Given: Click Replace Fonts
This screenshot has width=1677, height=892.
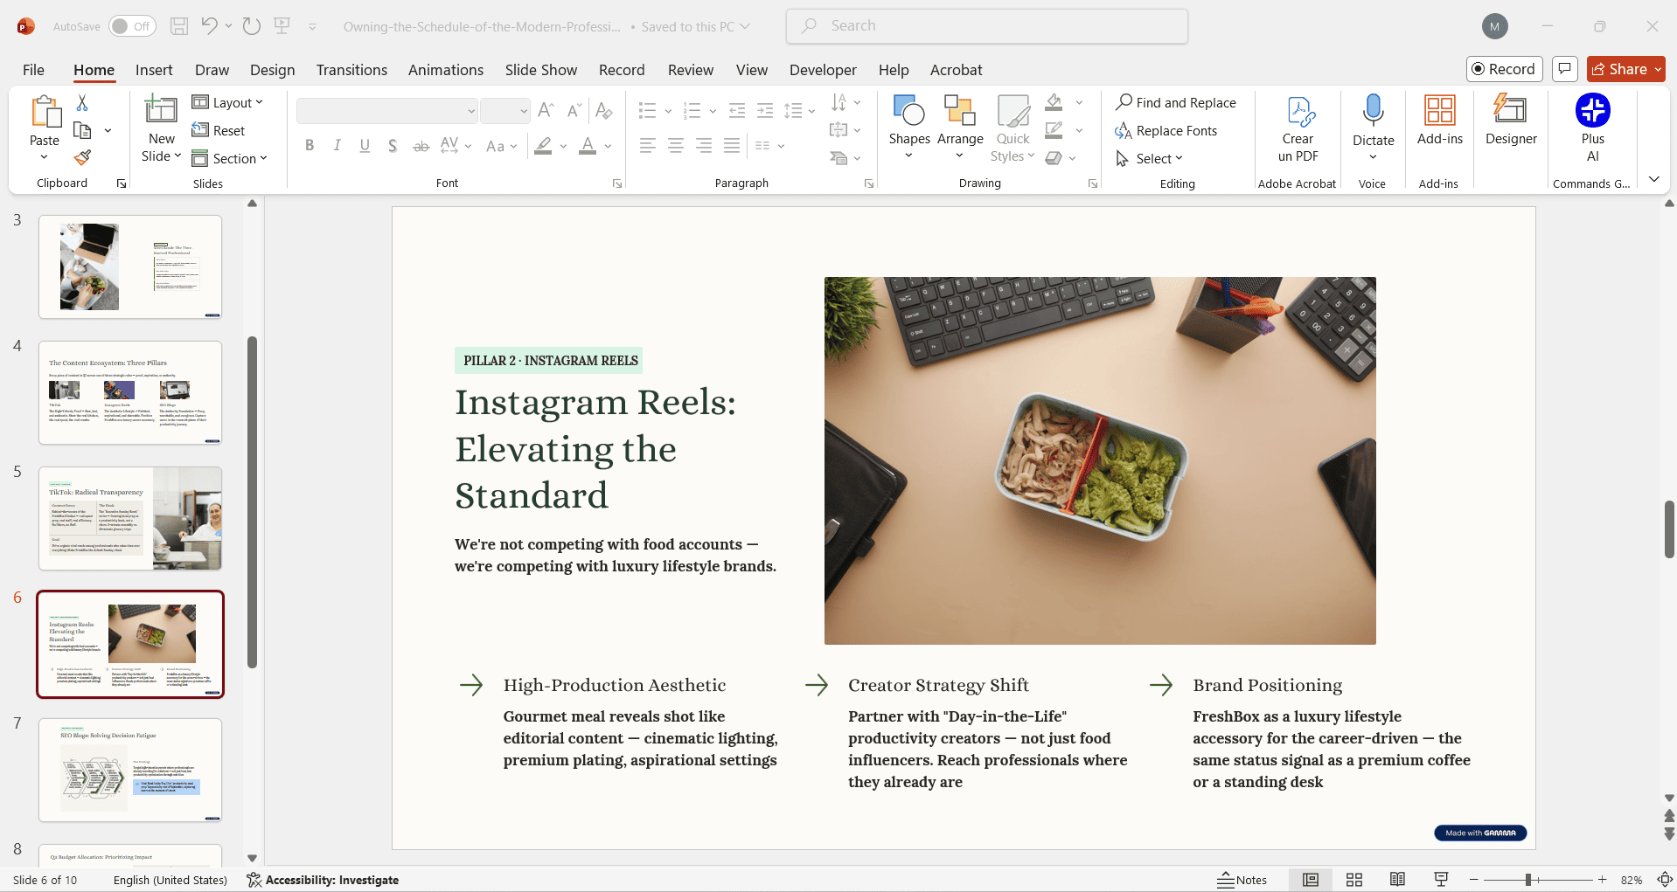Looking at the screenshot, I should pyautogui.click(x=1166, y=131).
